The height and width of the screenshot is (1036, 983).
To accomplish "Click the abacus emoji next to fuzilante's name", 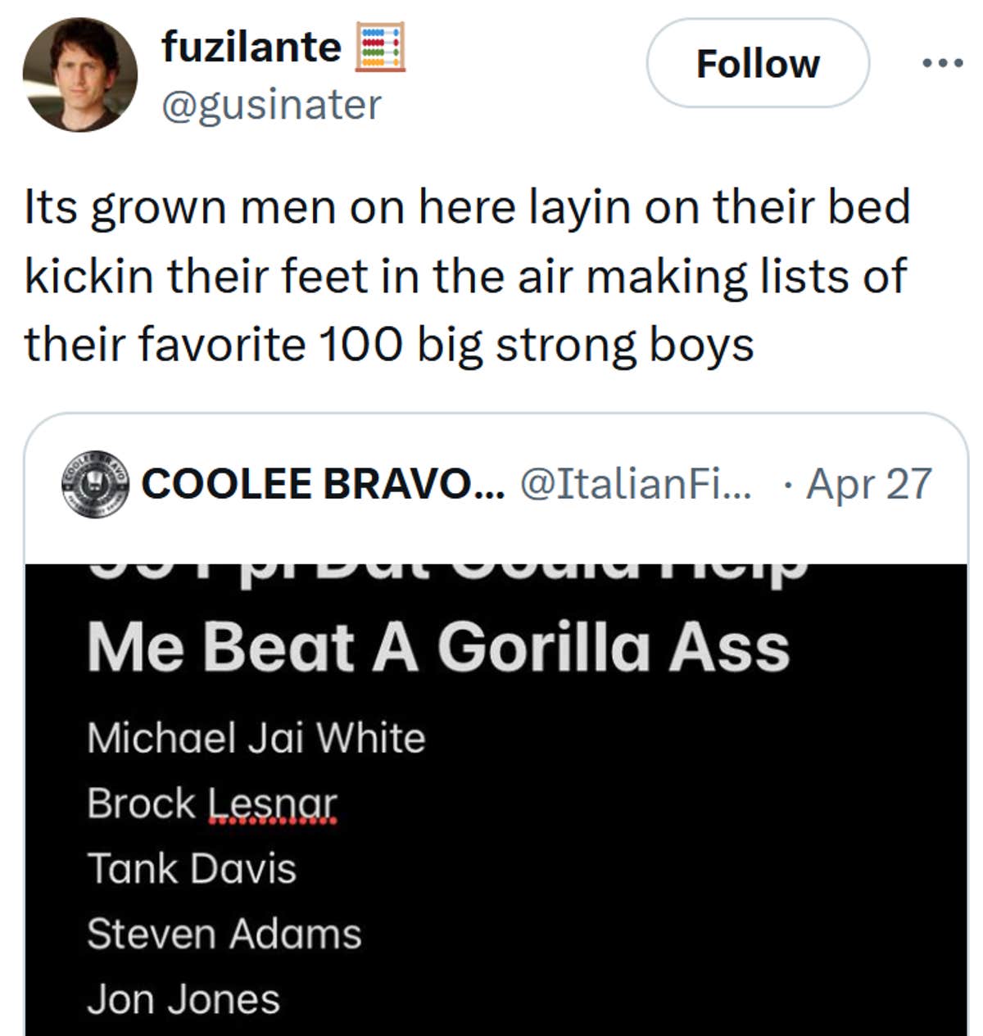I will coord(381,47).
